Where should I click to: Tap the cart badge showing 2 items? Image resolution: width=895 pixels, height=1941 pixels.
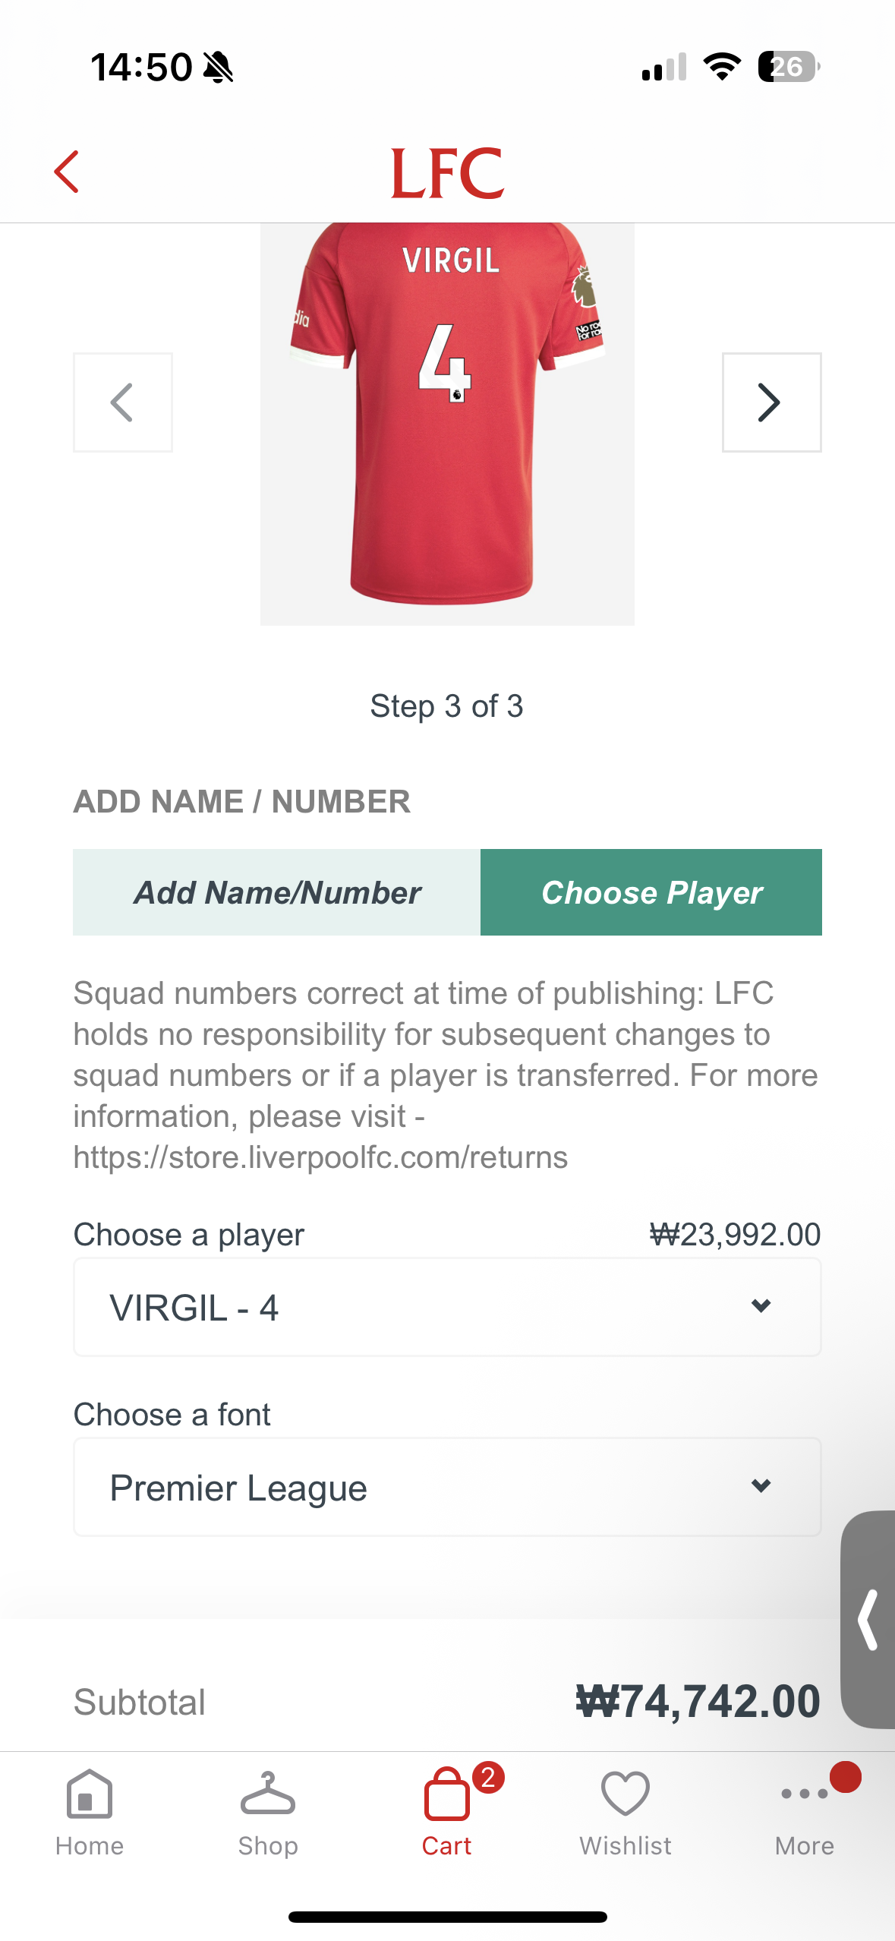tap(488, 1777)
